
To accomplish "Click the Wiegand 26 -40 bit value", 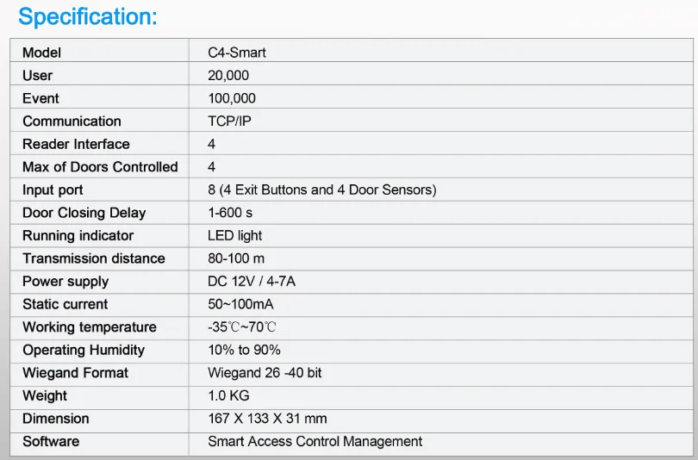I will (x=265, y=373).
